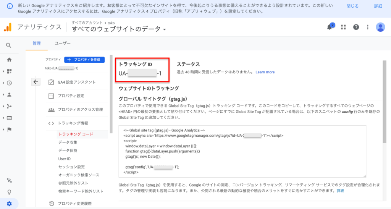The image size is (391, 209).
Task: Click 閉じる in the banner
Action: pyautogui.click(x=352, y=6)
